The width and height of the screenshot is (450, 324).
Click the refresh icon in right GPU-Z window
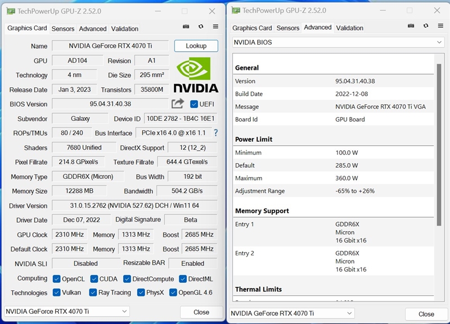426,25
